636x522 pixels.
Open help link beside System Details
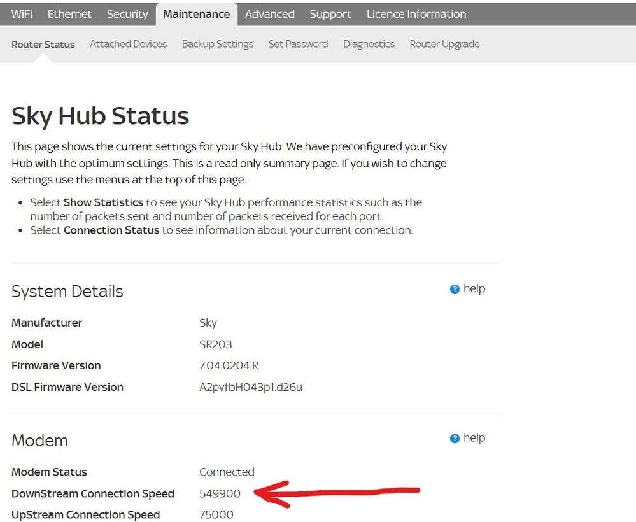[474, 288]
